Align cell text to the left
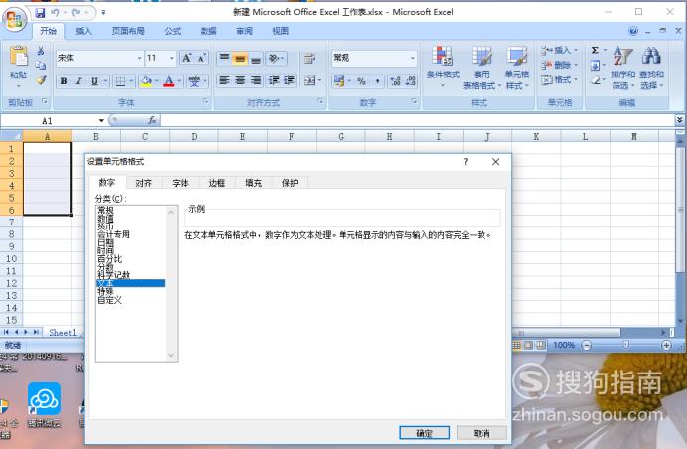 pos(224,81)
